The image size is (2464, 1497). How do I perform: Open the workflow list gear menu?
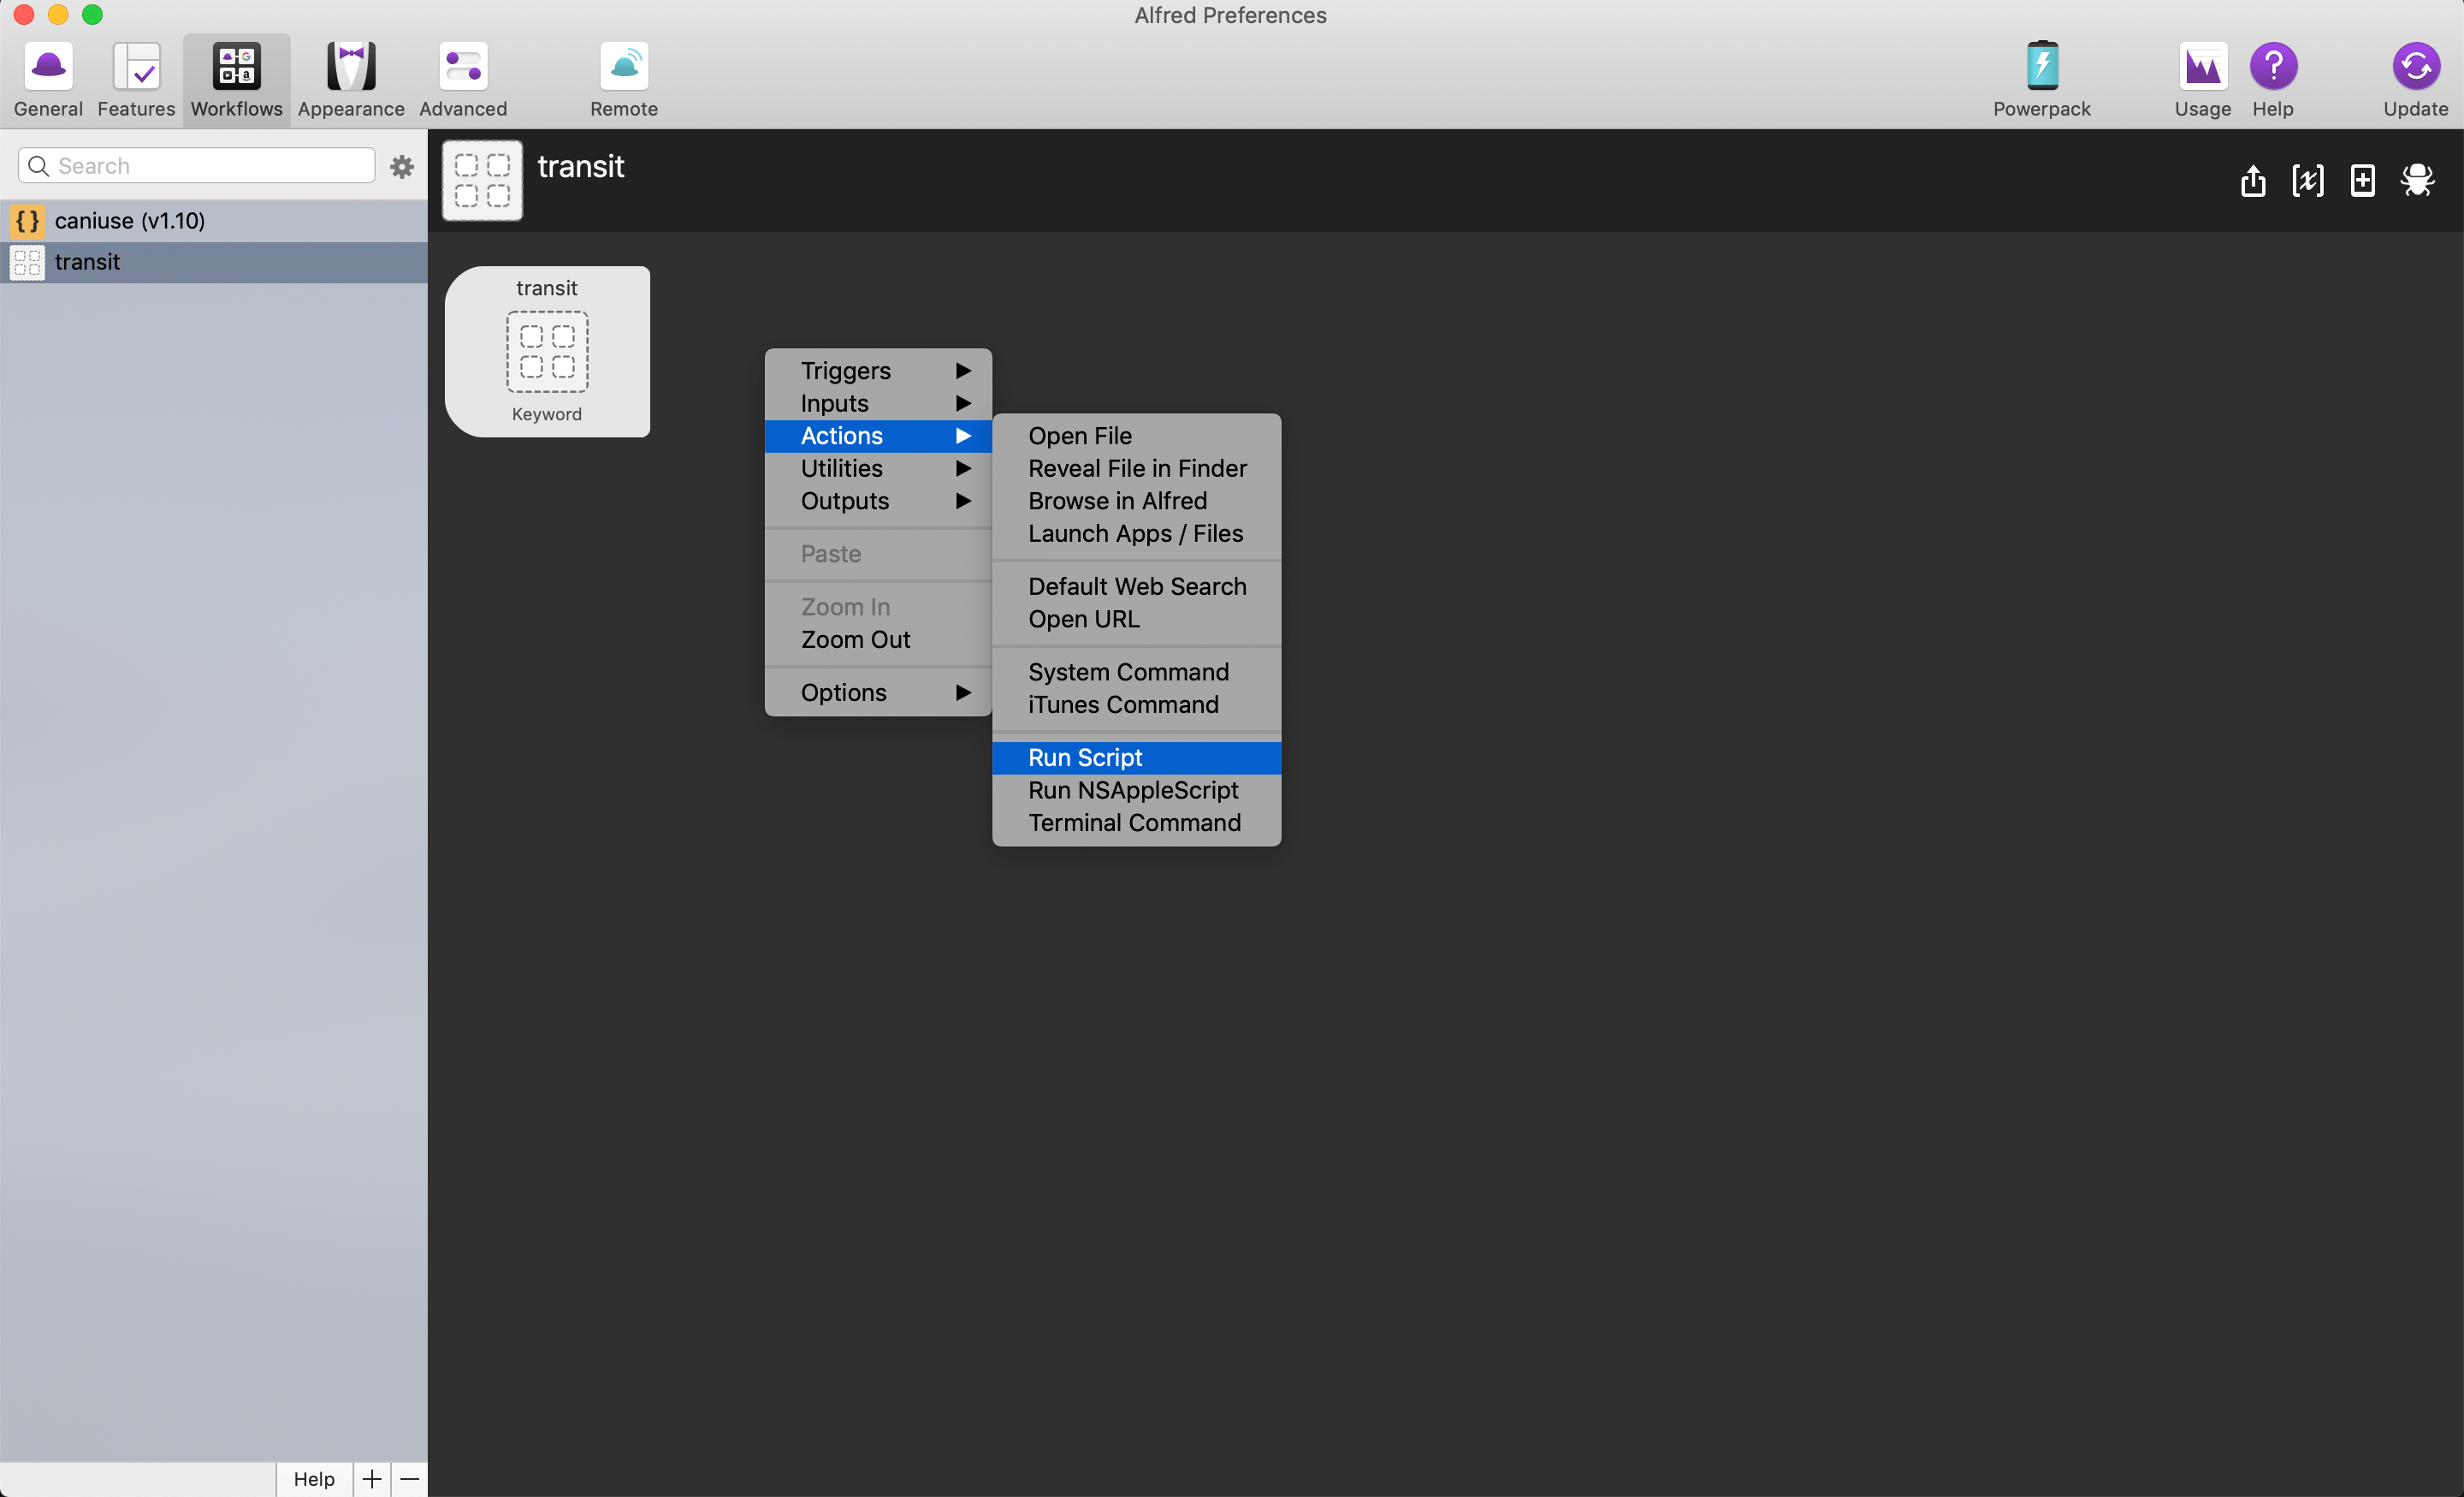(402, 166)
